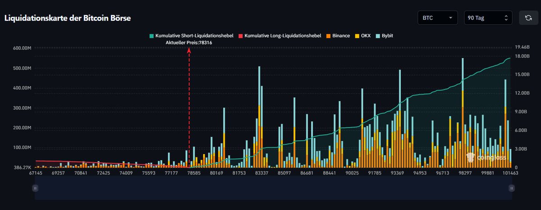Image resolution: width=541 pixels, height=210 pixels.
Task: Toggle Kumulative Long-Liquidationshebel legend entry
Action: click(280, 36)
